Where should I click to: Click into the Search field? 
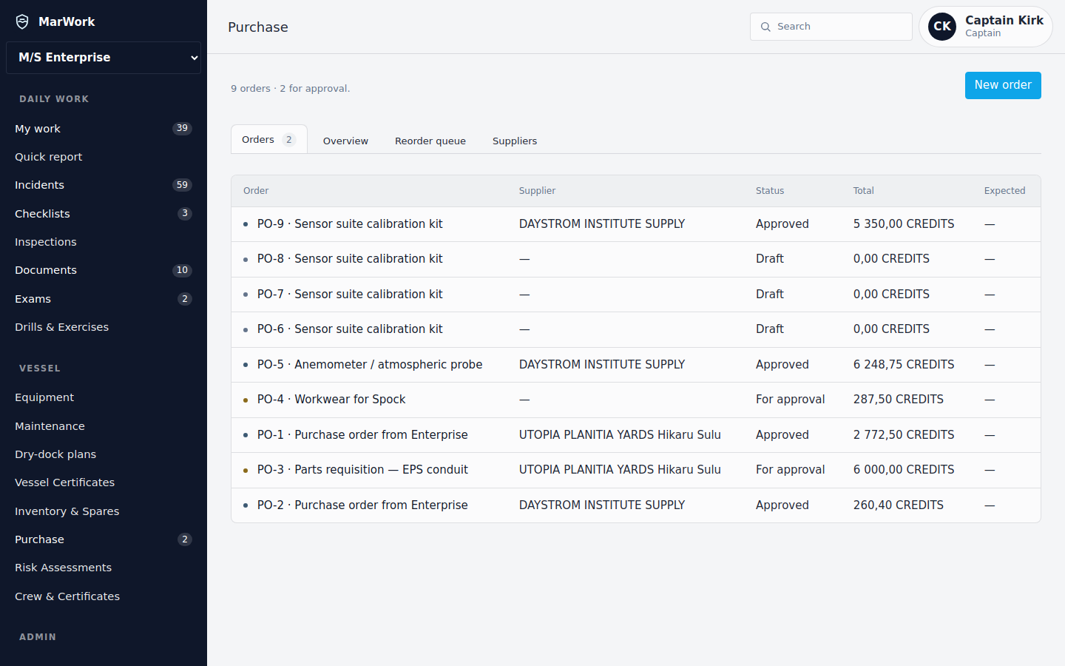(831, 27)
